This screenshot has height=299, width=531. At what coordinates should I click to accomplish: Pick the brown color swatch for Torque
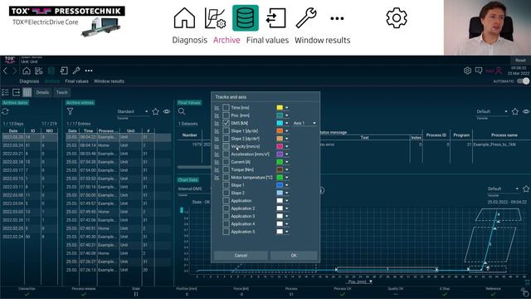click(280, 169)
